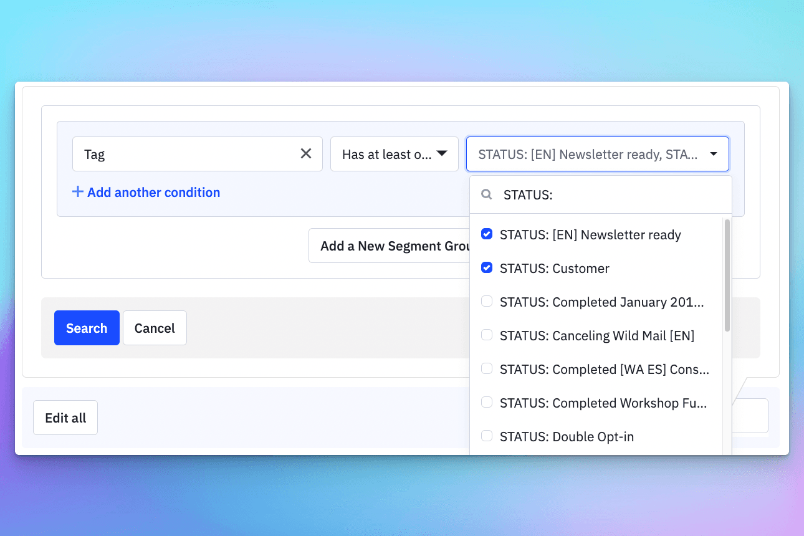Open the Tag condition field selector
Viewport: 804px width, 536px height.
198,154
